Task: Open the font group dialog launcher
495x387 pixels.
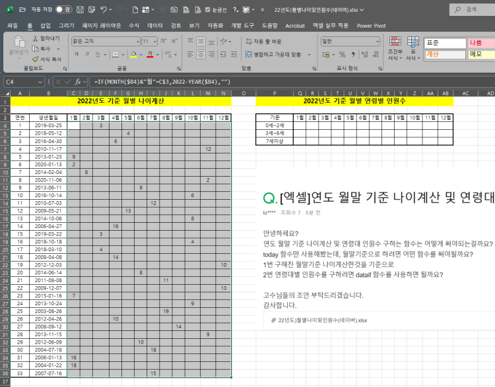Action: click(x=179, y=69)
